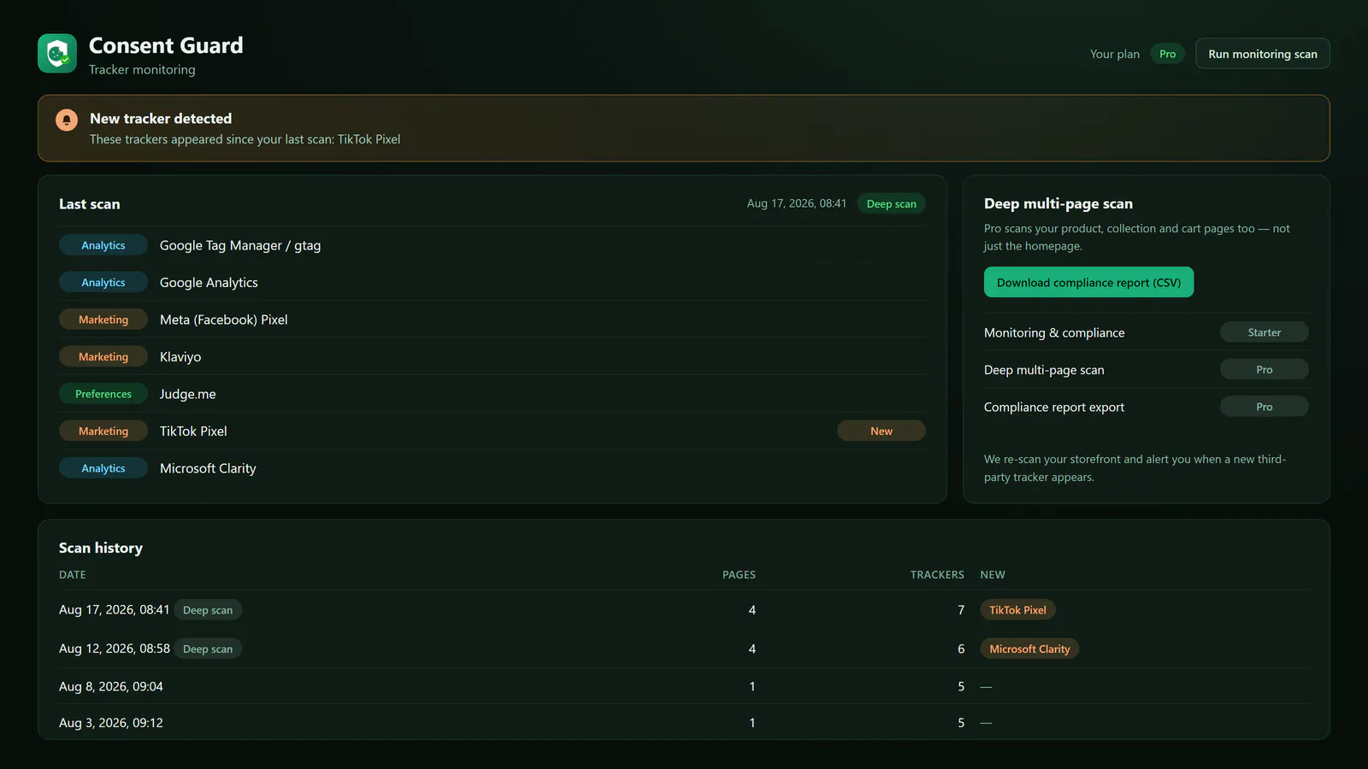Click the bell icon in the tracker alert
This screenshot has width=1368, height=769.
tap(67, 120)
